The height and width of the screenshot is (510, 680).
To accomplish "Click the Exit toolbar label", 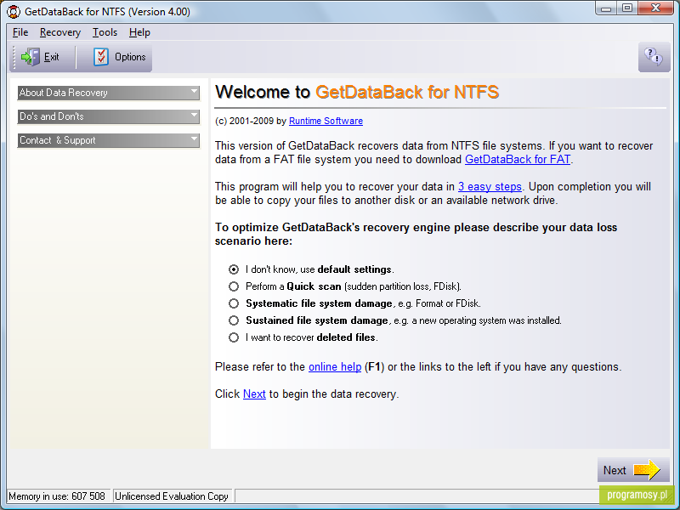I will [52, 57].
